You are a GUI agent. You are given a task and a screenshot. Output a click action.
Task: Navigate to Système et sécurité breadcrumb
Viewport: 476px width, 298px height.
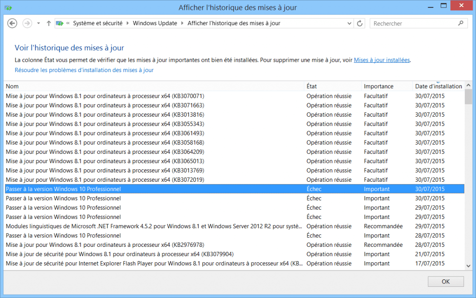[x=98, y=23]
